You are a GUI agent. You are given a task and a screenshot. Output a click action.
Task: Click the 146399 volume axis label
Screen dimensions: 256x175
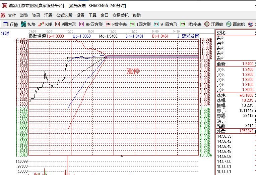point(22,161)
